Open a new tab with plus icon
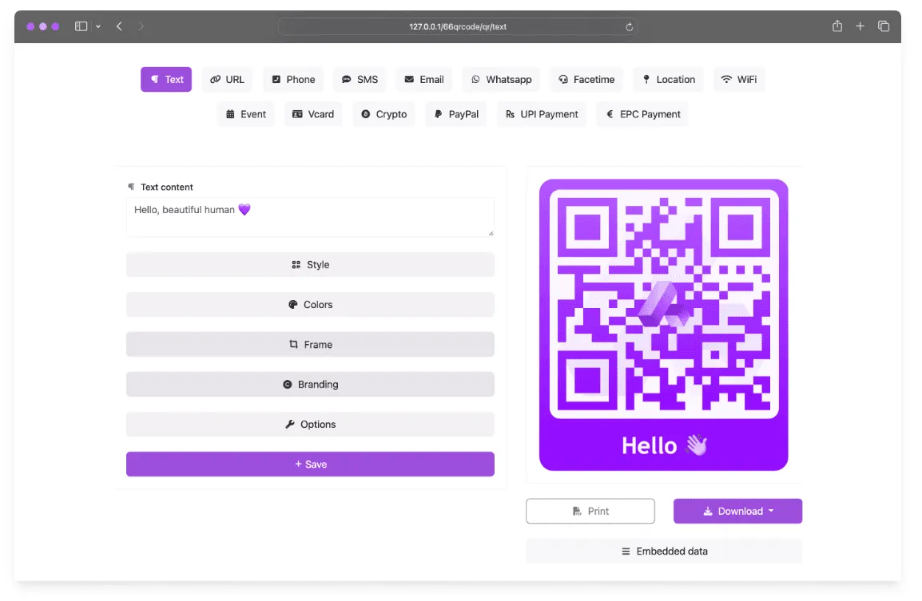The image size is (922, 601). click(860, 26)
